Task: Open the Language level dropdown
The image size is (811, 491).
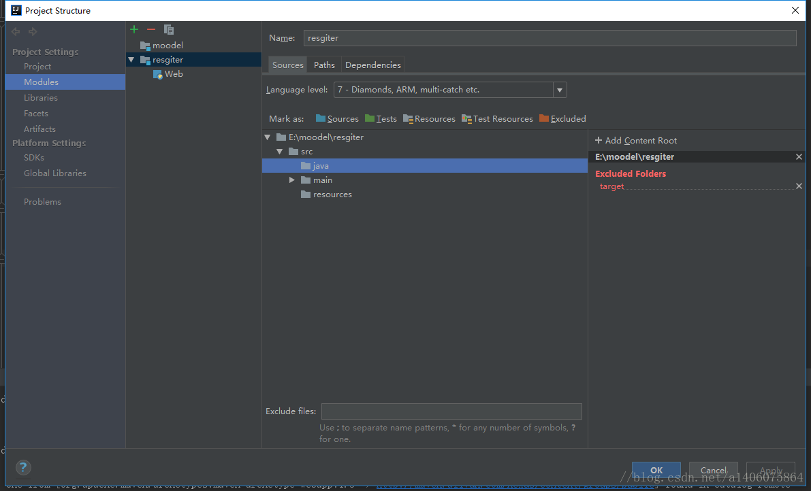Action: click(560, 90)
